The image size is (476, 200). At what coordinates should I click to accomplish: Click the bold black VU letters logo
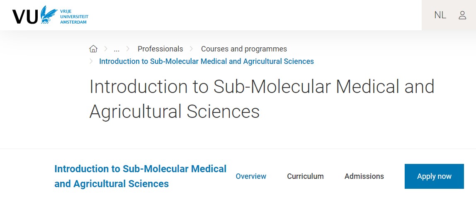point(26,17)
